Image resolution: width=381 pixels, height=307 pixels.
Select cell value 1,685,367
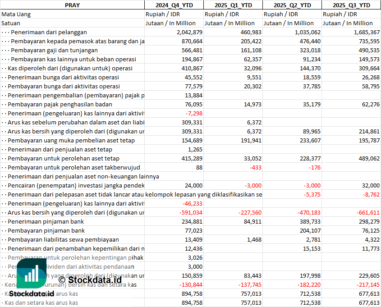(367, 32)
